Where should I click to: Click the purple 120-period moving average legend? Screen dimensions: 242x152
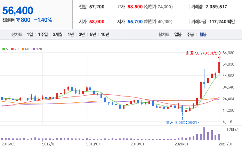[37, 49]
